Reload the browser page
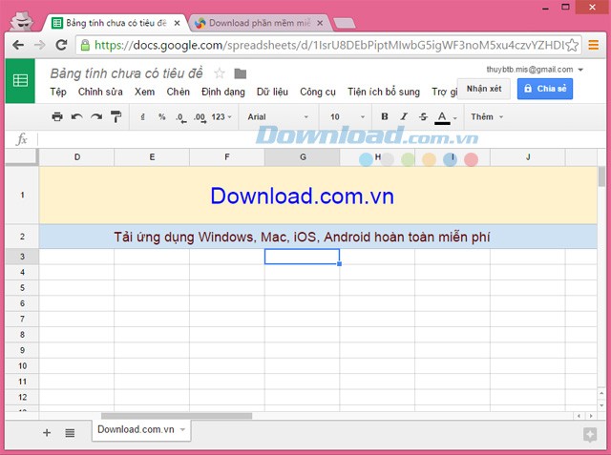This screenshot has height=455, width=611. tap(61, 45)
